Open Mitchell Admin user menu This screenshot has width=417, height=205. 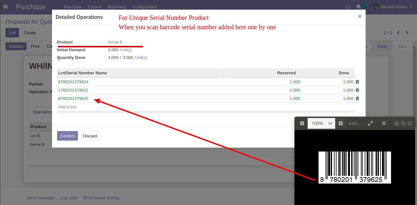pyautogui.click(x=393, y=7)
